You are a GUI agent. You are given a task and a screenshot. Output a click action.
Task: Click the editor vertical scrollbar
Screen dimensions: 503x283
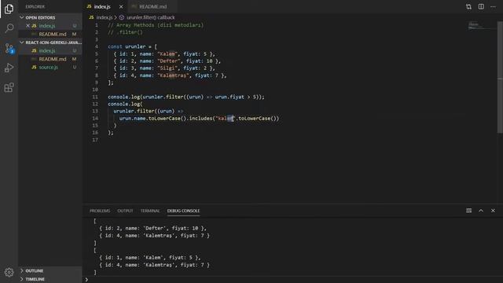coord(500,77)
